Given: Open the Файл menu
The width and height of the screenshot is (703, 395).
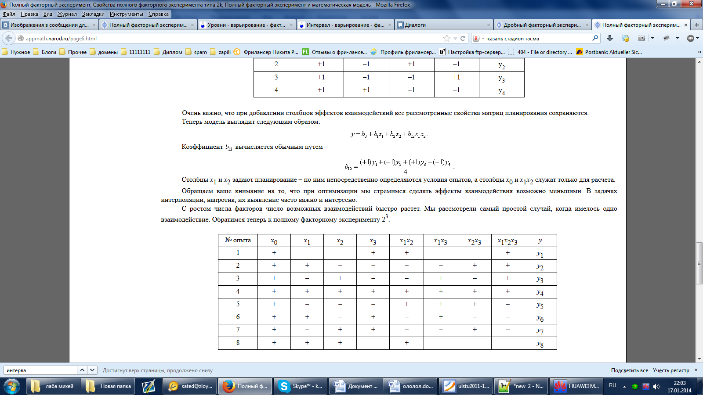Looking at the screenshot, I should click(x=9, y=14).
